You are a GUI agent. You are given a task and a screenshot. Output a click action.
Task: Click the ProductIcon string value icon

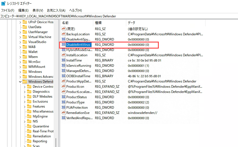[x=64, y=86]
